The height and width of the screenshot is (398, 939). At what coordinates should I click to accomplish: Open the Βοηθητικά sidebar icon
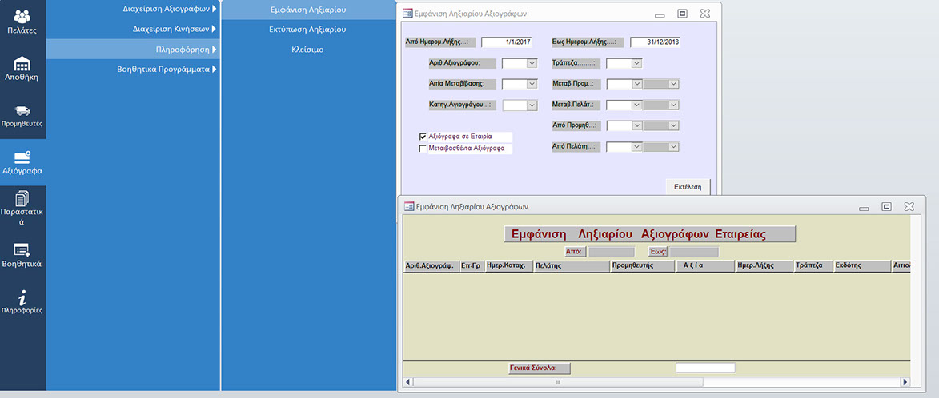(x=22, y=255)
